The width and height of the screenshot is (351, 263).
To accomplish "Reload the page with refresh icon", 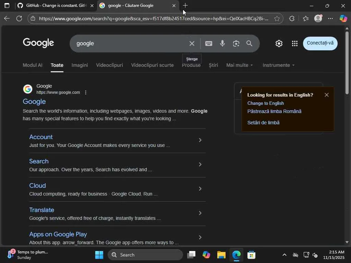I will point(19,18).
